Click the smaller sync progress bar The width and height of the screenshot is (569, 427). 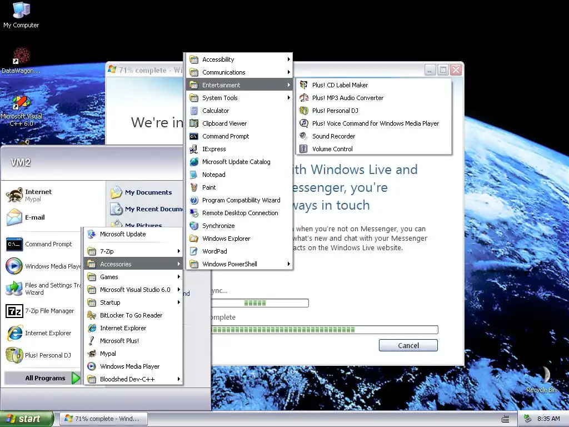click(x=260, y=303)
